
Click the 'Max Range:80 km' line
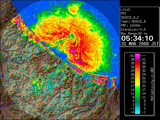point(134,33)
